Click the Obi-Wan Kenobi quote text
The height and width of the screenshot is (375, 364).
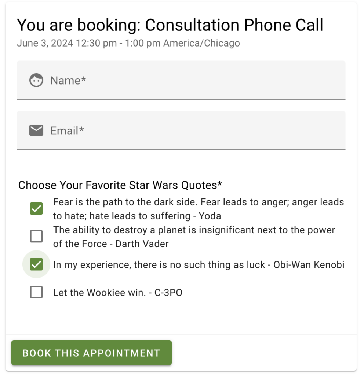tap(198, 264)
